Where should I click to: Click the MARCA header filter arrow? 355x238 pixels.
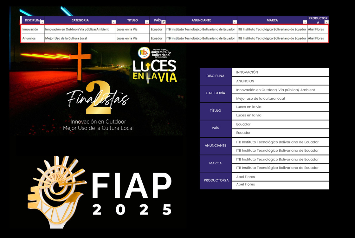(305, 22)
